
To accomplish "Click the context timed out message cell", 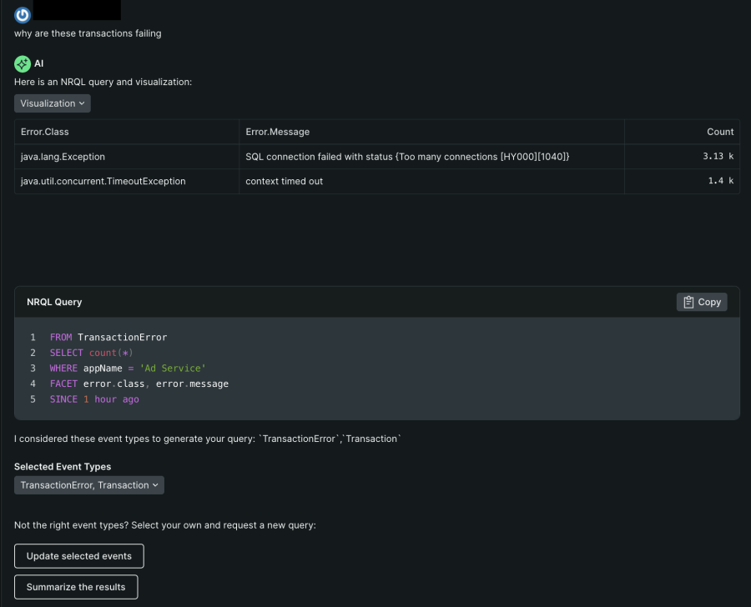I will coord(284,181).
